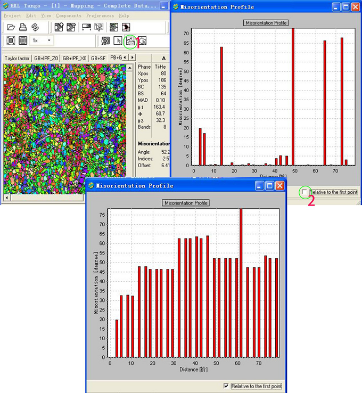Click the scale bar ruler icon
Viewport: 362px width, 393px height.
coord(86,27)
